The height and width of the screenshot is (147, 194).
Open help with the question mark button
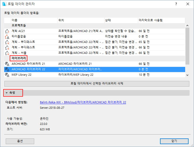(176, 4)
